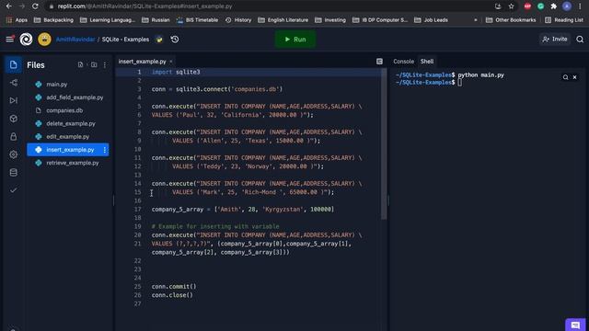Open the Version control sidebar icon
Image resolution: width=589 pixels, height=331 pixels.
(x=14, y=83)
